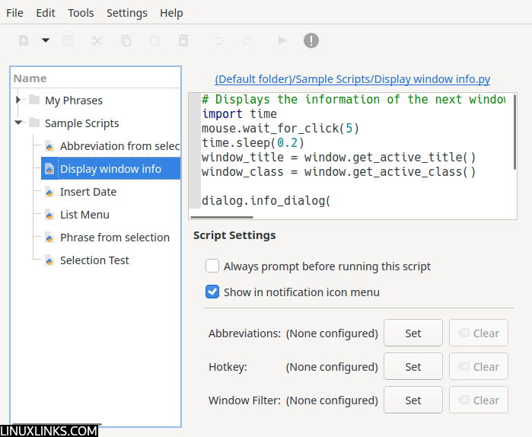The height and width of the screenshot is (437, 532).
Task: Open the Help menu
Action: [x=171, y=13]
